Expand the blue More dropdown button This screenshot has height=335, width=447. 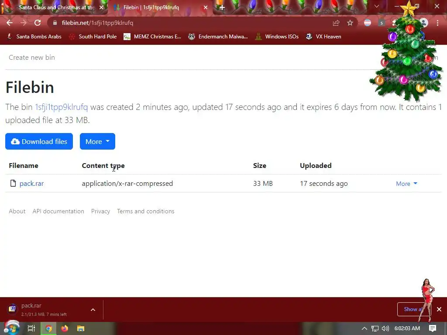pyautogui.click(x=97, y=141)
